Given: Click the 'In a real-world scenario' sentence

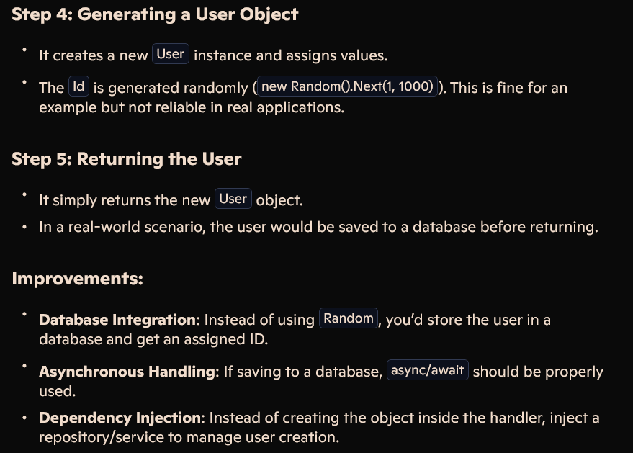Looking at the screenshot, I should coord(318,227).
